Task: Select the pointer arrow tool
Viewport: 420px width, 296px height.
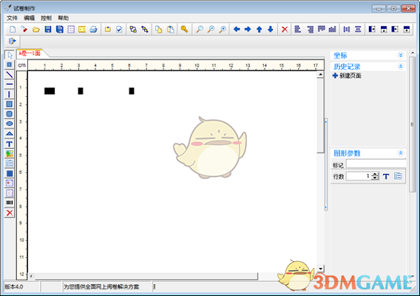Action: point(10,55)
